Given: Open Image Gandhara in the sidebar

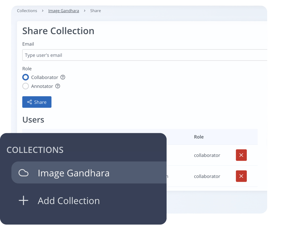Looking at the screenshot, I should (x=89, y=173).
